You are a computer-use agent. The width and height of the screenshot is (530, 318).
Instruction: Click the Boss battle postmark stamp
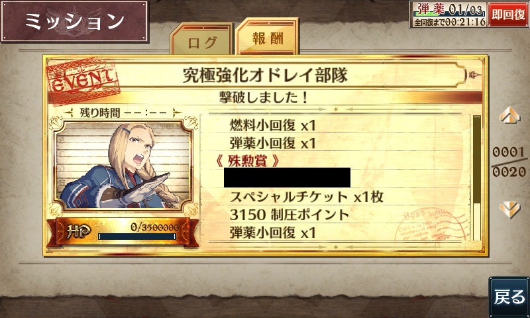[430, 226]
